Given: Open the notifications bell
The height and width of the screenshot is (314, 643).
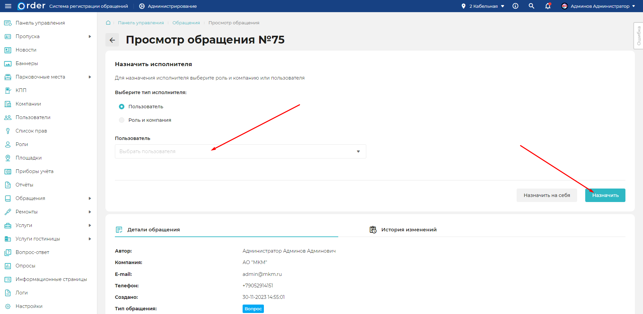Looking at the screenshot, I should click(x=548, y=6).
